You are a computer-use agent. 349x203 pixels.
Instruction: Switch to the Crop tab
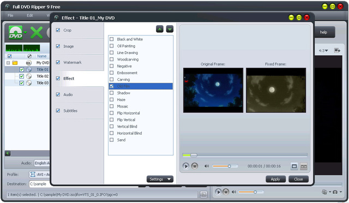click(x=78, y=31)
